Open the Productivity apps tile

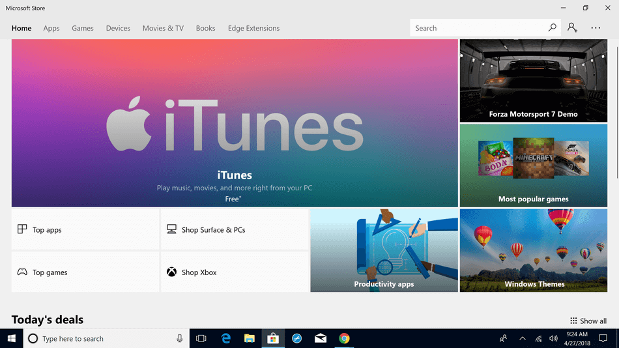point(384,250)
